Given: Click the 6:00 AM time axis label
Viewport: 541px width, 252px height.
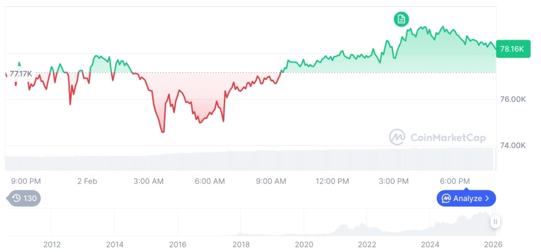Looking at the screenshot, I should click(x=209, y=181).
